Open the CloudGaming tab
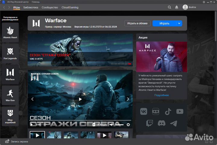This screenshot has height=145, width=217. (70, 7)
